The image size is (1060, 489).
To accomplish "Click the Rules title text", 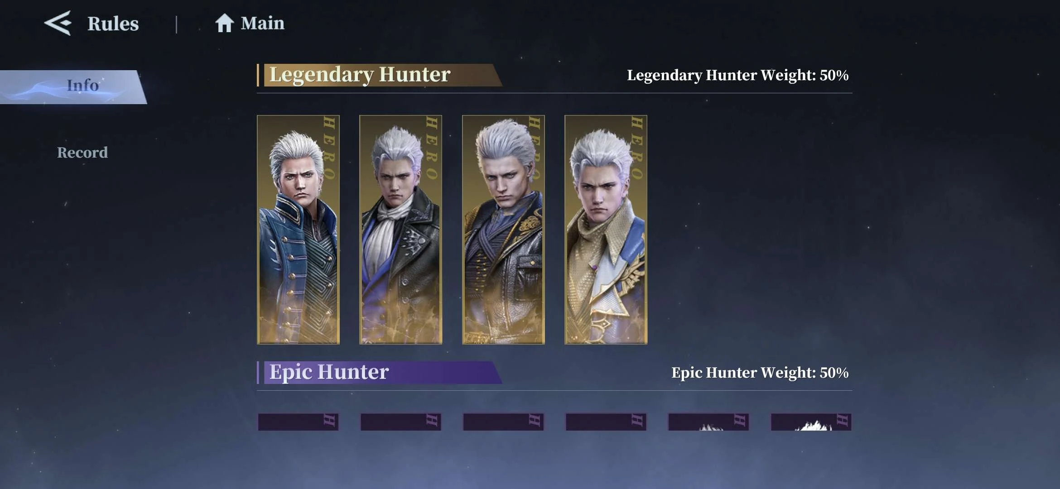I will 113,24.
